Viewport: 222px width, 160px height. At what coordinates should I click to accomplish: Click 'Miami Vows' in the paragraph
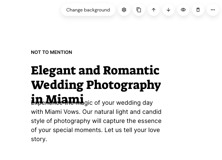pyautogui.click(x=63, y=112)
